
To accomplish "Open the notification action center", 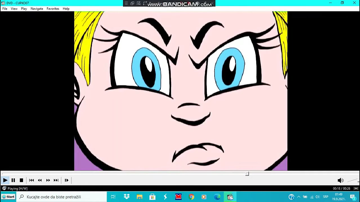I will pos(353,197).
